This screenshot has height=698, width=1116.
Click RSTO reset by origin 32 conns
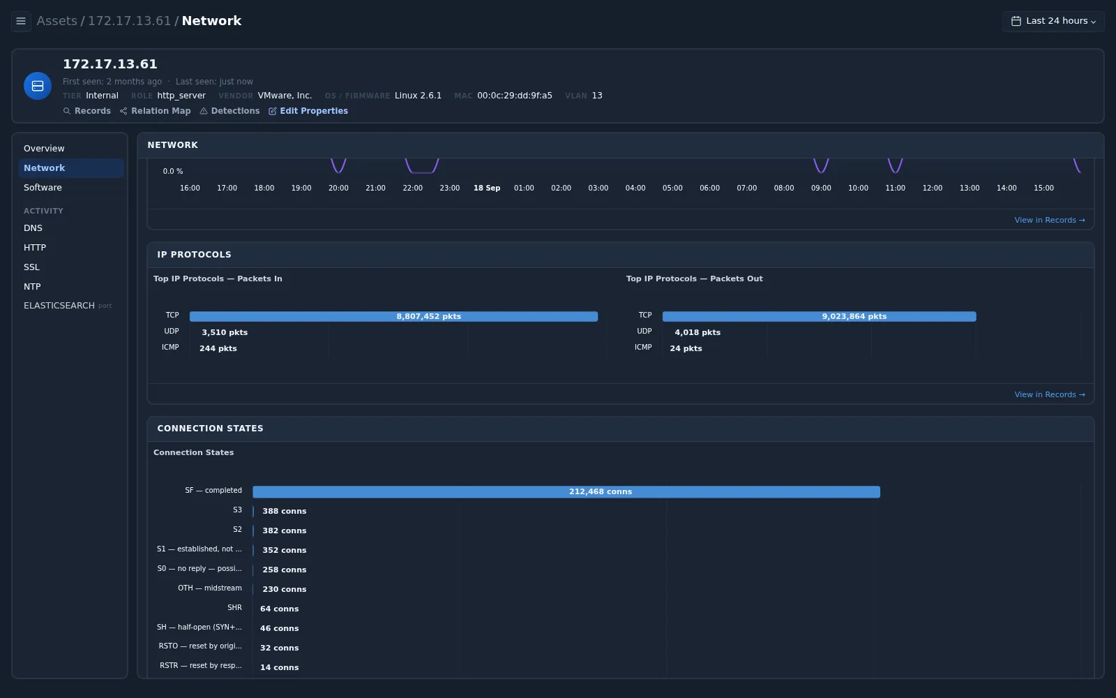[280, 648]
